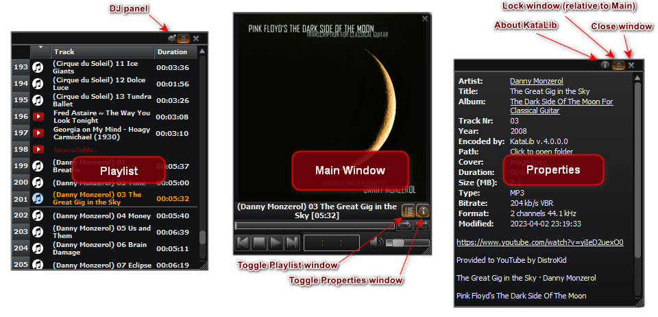This screenshot has width=658, height=317.
Task: Click music note icon of track 200
Action: tap(38, 183)
